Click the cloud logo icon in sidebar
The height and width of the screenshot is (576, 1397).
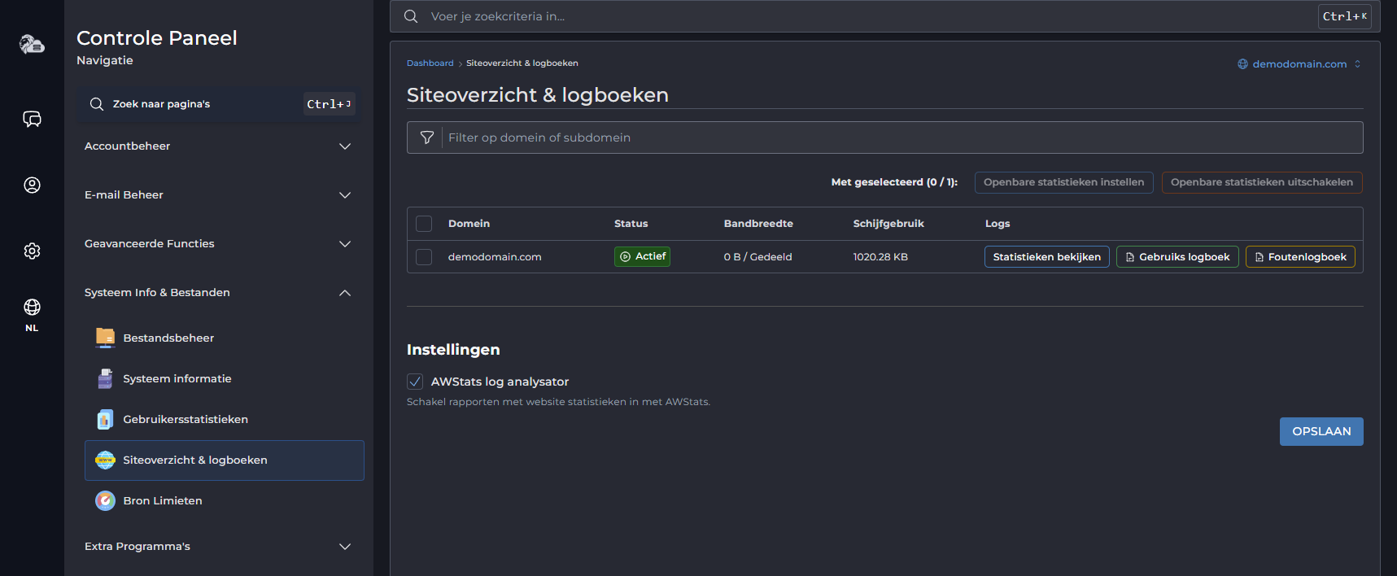tap(32, 44)
